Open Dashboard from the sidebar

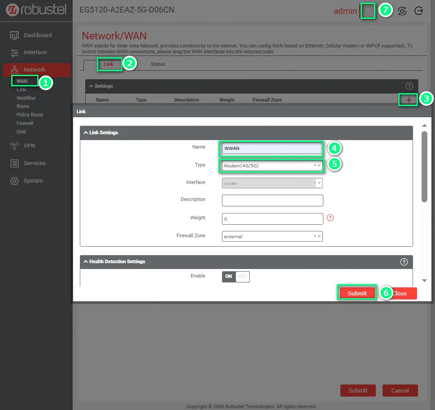tap(37, 35)
